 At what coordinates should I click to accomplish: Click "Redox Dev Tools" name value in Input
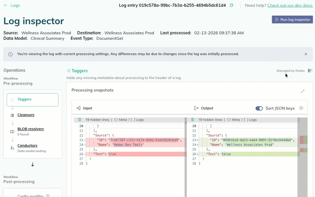pyautogui.click(x=128, y=145)
